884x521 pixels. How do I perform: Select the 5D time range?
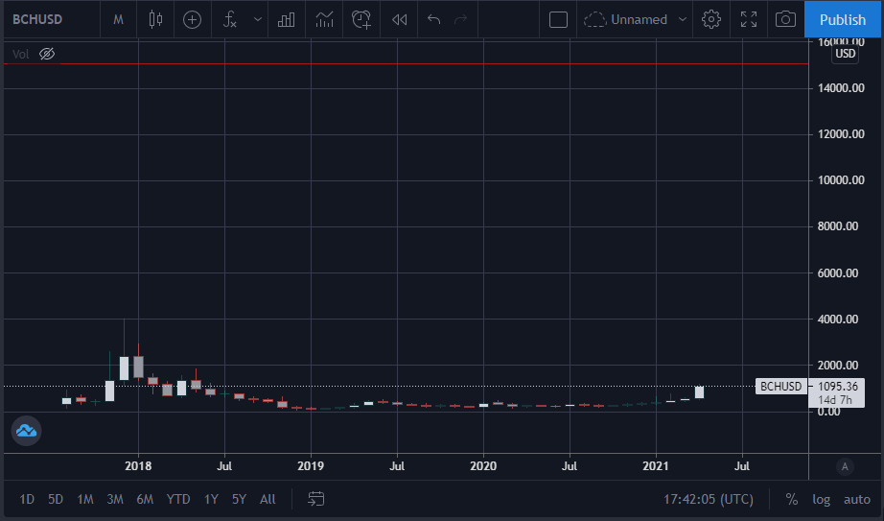coord(56,499)
